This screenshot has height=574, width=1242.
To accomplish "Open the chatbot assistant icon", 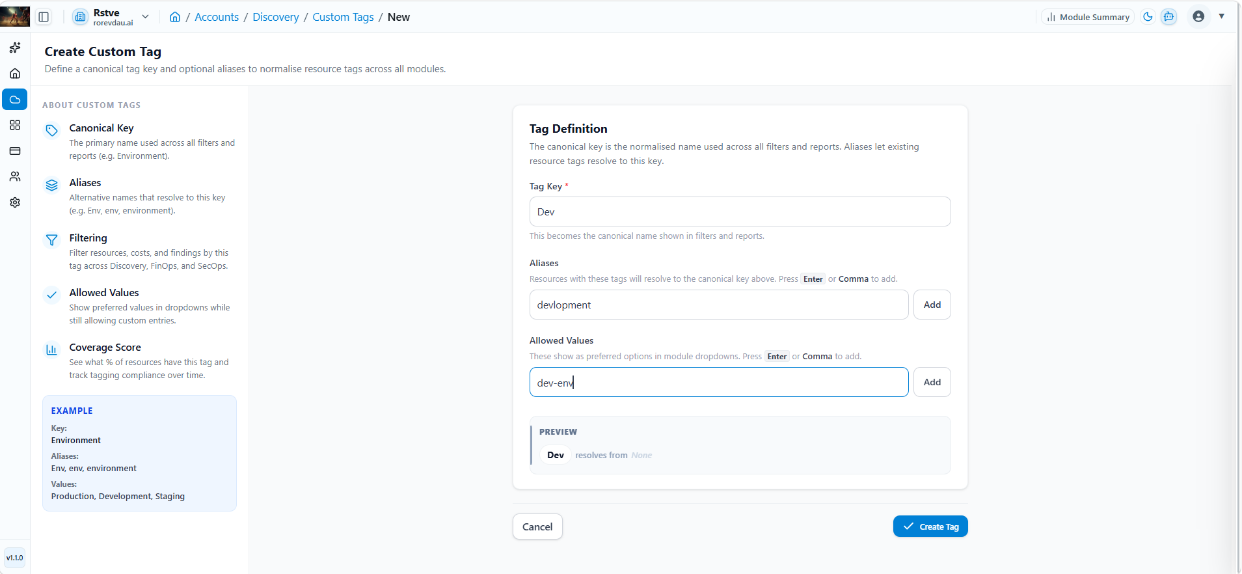I will (1169, 17).
